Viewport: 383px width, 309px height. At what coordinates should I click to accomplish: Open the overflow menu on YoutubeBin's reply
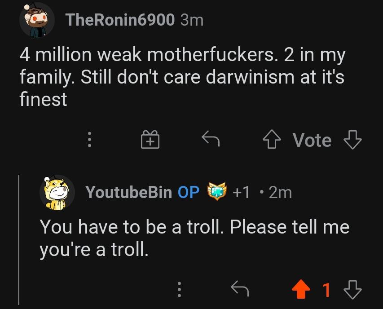click(180, 289)
